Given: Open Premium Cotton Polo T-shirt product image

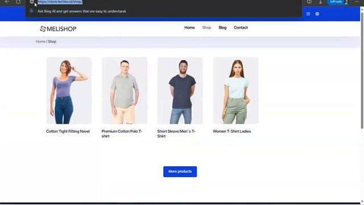Looking at the screenshot, I should coord(125,91).
